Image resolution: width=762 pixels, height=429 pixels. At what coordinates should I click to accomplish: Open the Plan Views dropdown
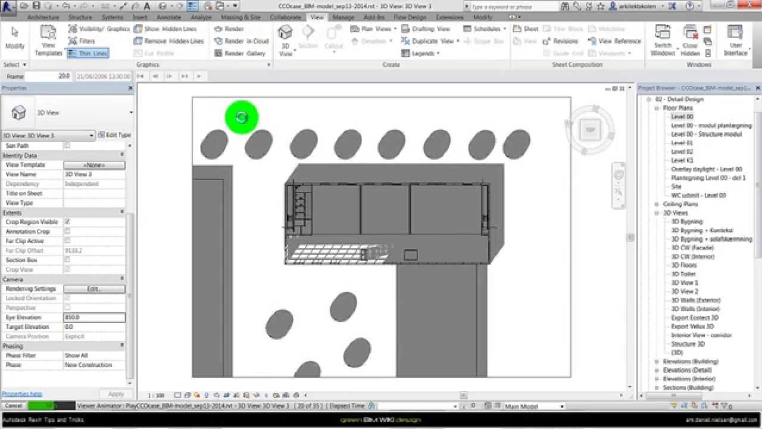coord(372,29)
